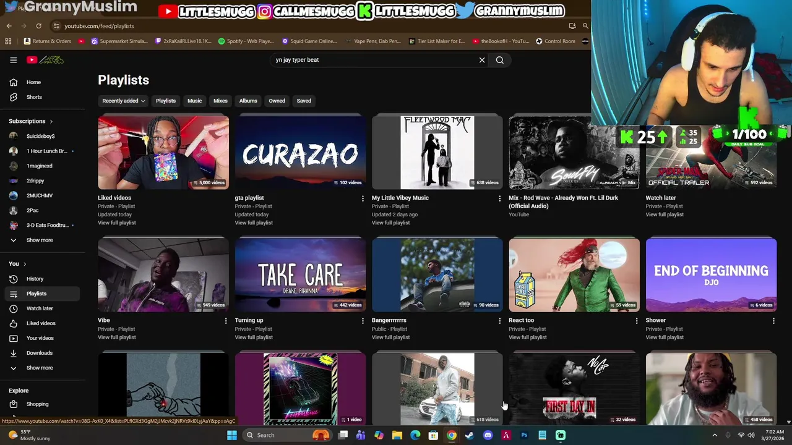Open options menu for Turning up playlist
792x445 pixels.
click(x=363, y=321)
